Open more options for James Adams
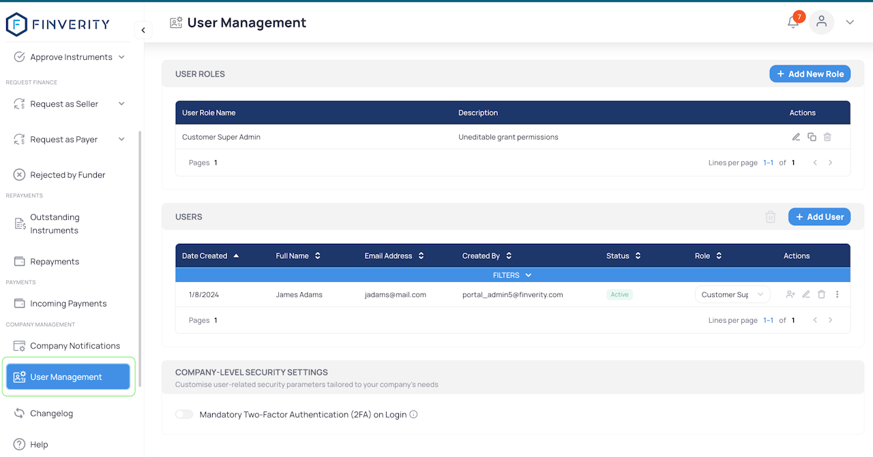The height and width of the screenshot is (457, 873). (x=838, y=294)
